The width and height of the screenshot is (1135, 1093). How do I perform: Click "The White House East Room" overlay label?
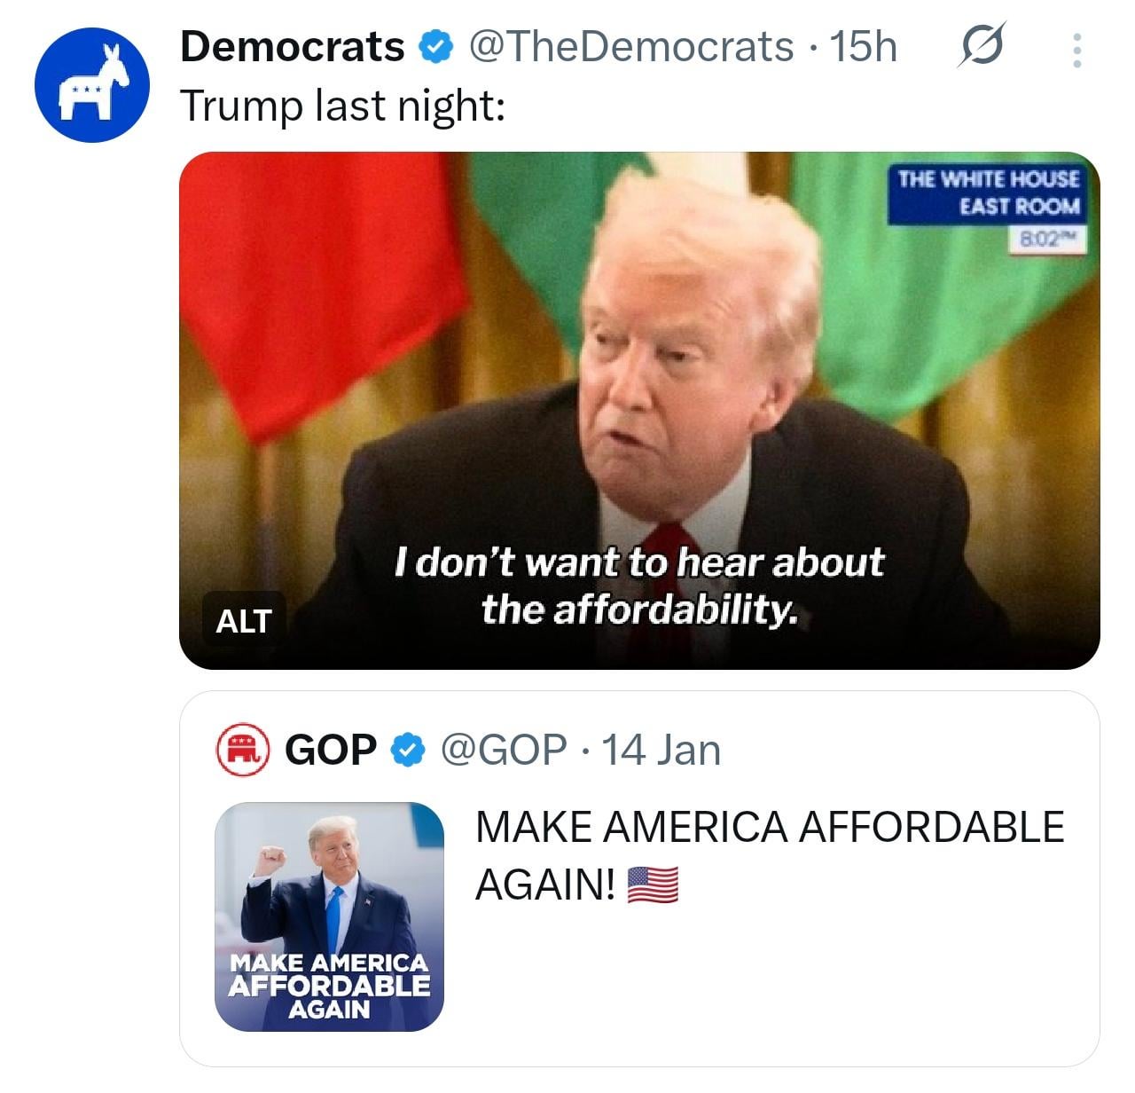point(989,193)
